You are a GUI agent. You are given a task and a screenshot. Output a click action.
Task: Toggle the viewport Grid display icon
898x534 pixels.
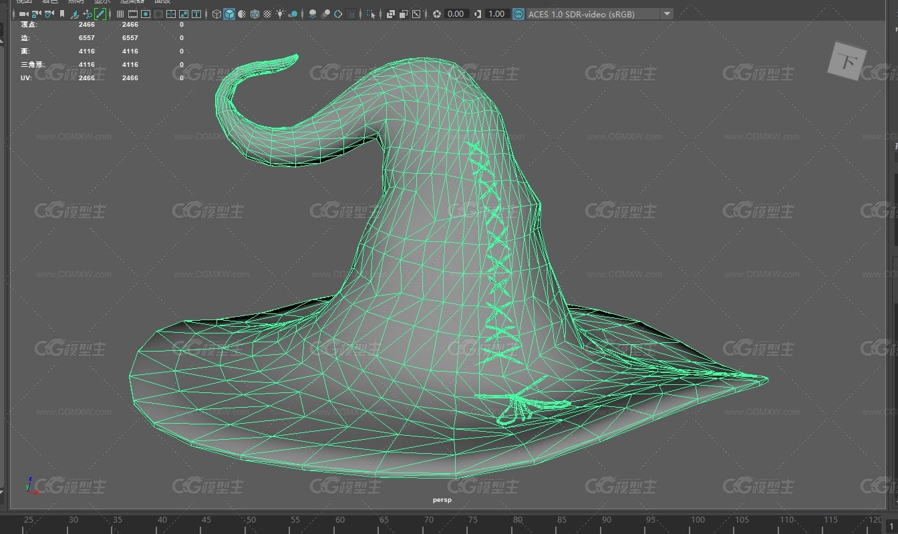(x=120, y=13)
